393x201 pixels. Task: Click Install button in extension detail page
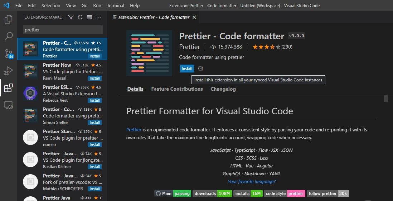coord(187,69)
